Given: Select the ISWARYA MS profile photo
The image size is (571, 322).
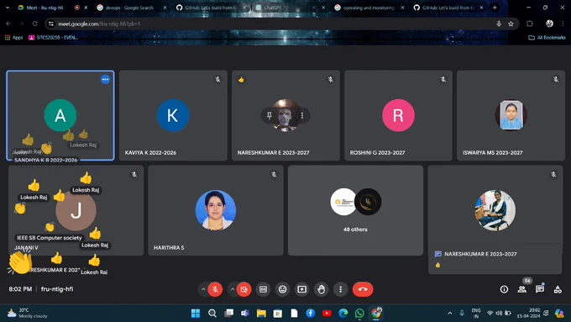Looking at the screenshot, I should 511,115.
